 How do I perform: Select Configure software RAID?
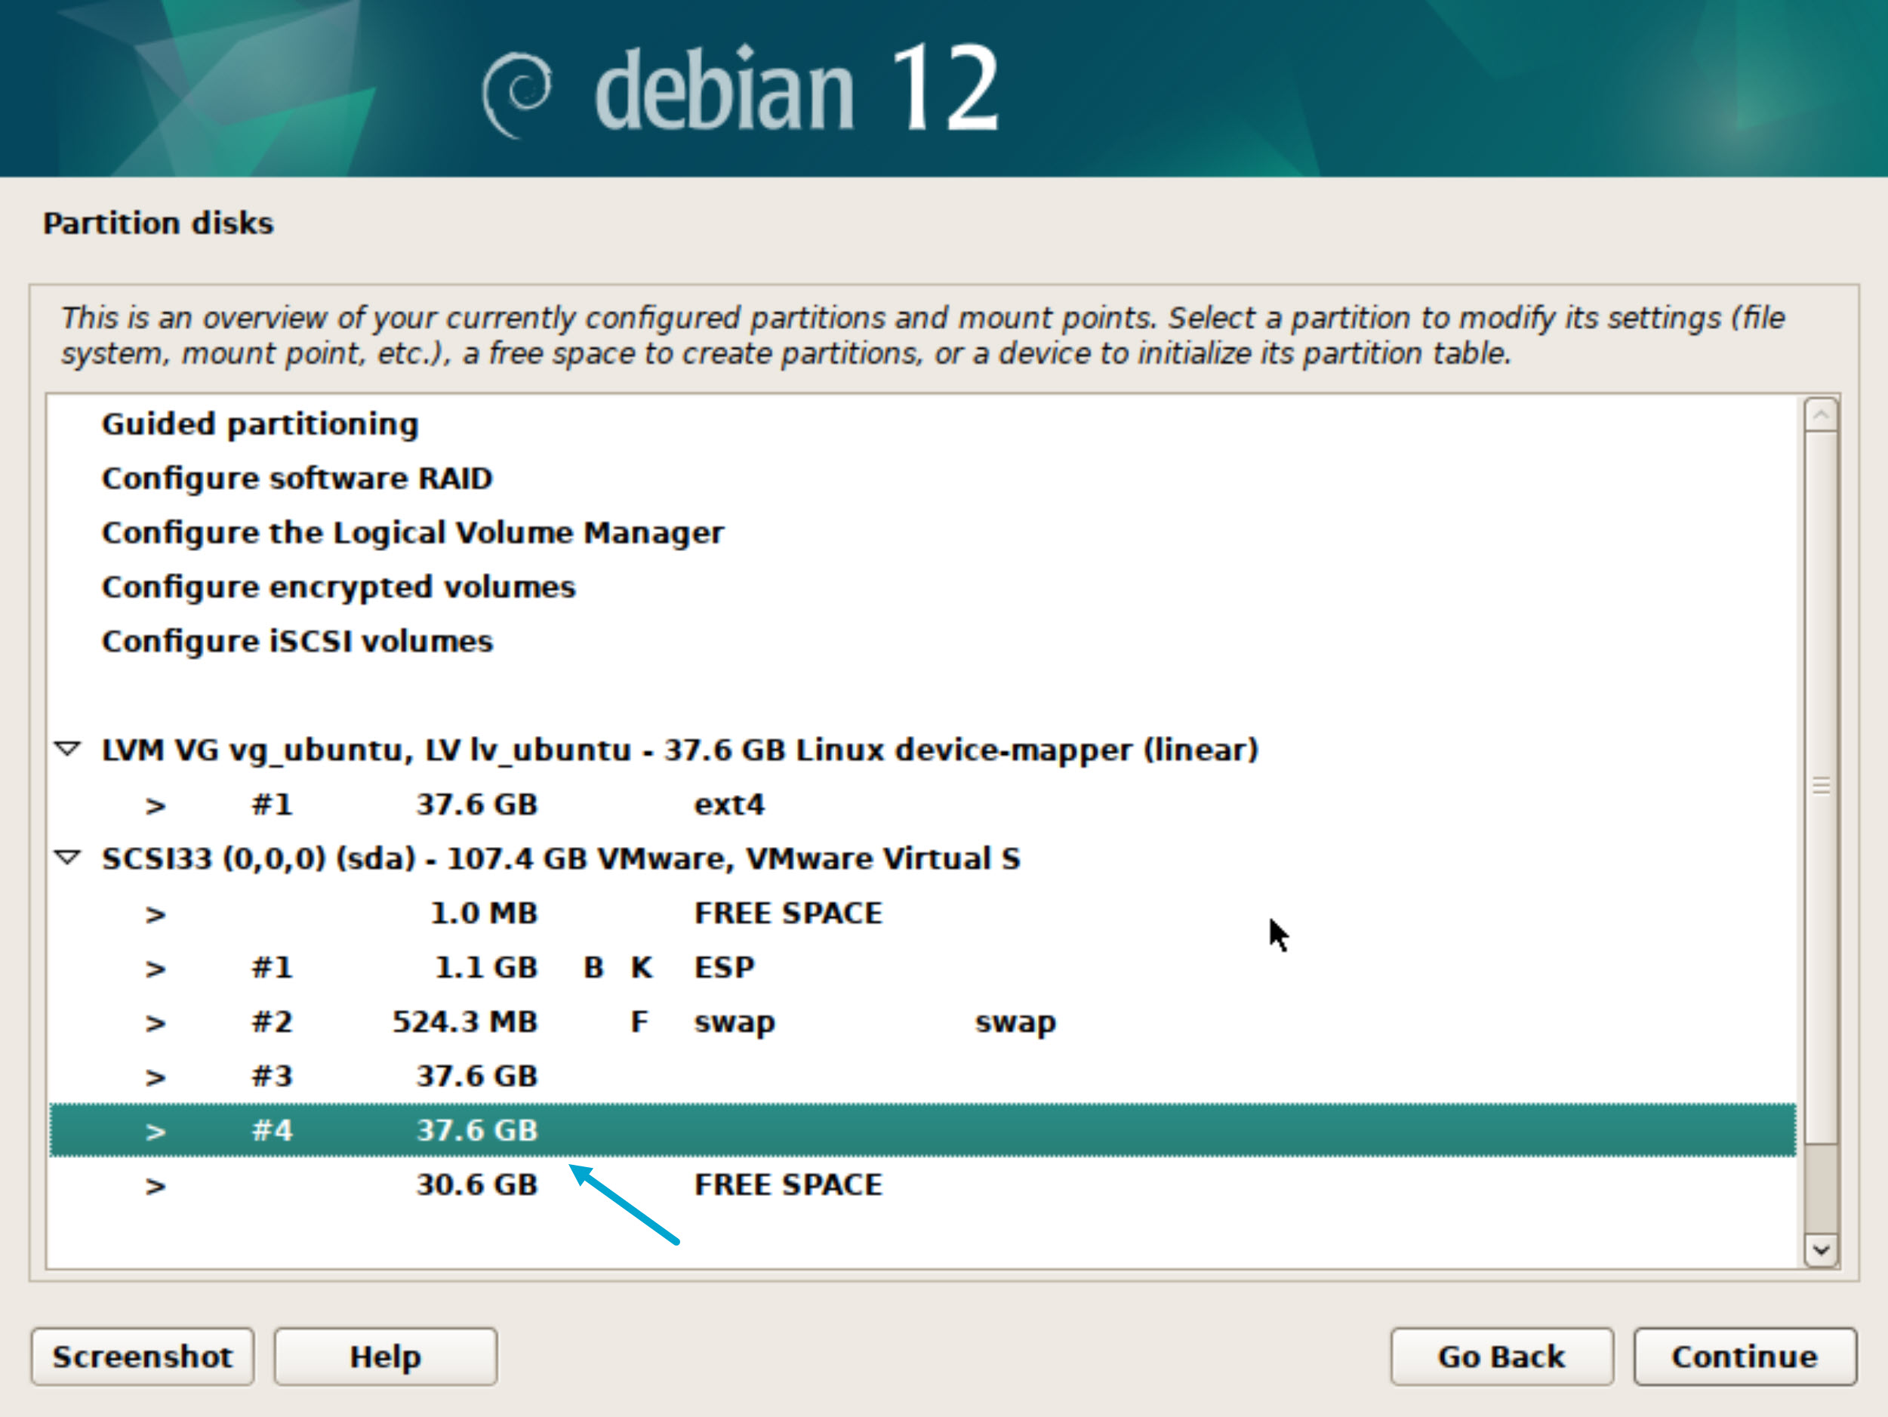click(x=296, y=478)
